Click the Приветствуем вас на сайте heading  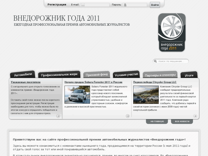[99, 139]
